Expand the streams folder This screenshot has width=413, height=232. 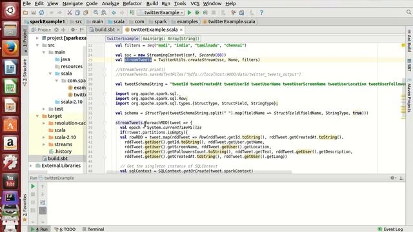(x=44, y=144)
